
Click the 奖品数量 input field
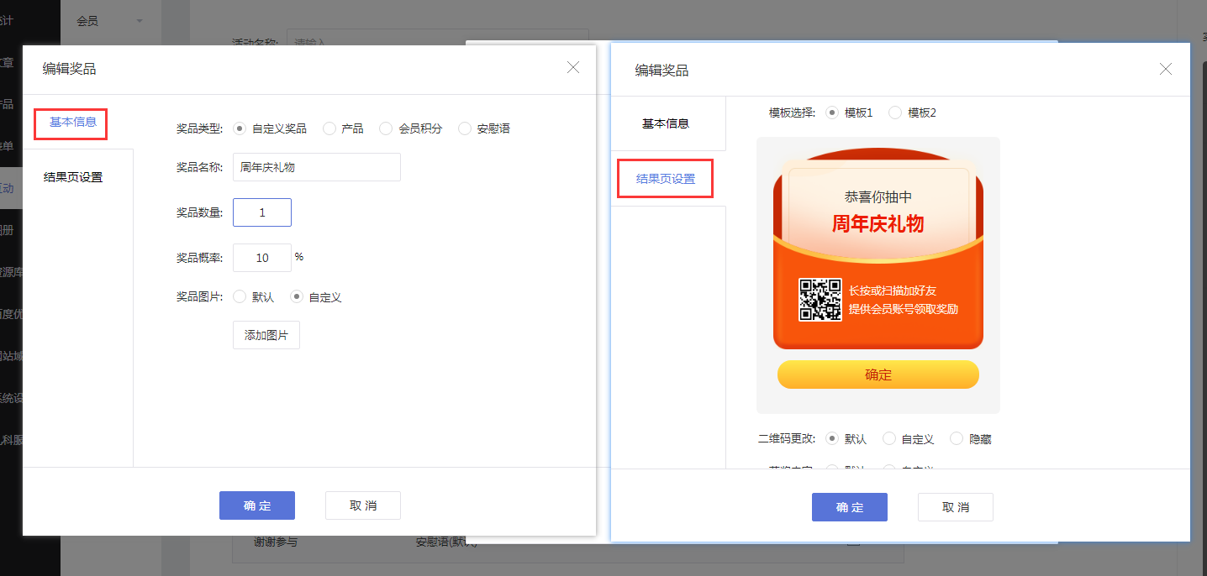[x=262, y=212]
